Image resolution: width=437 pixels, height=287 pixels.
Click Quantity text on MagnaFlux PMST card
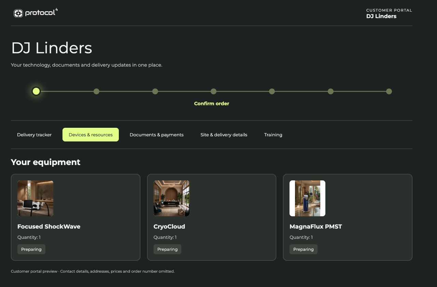click(301, 237)
